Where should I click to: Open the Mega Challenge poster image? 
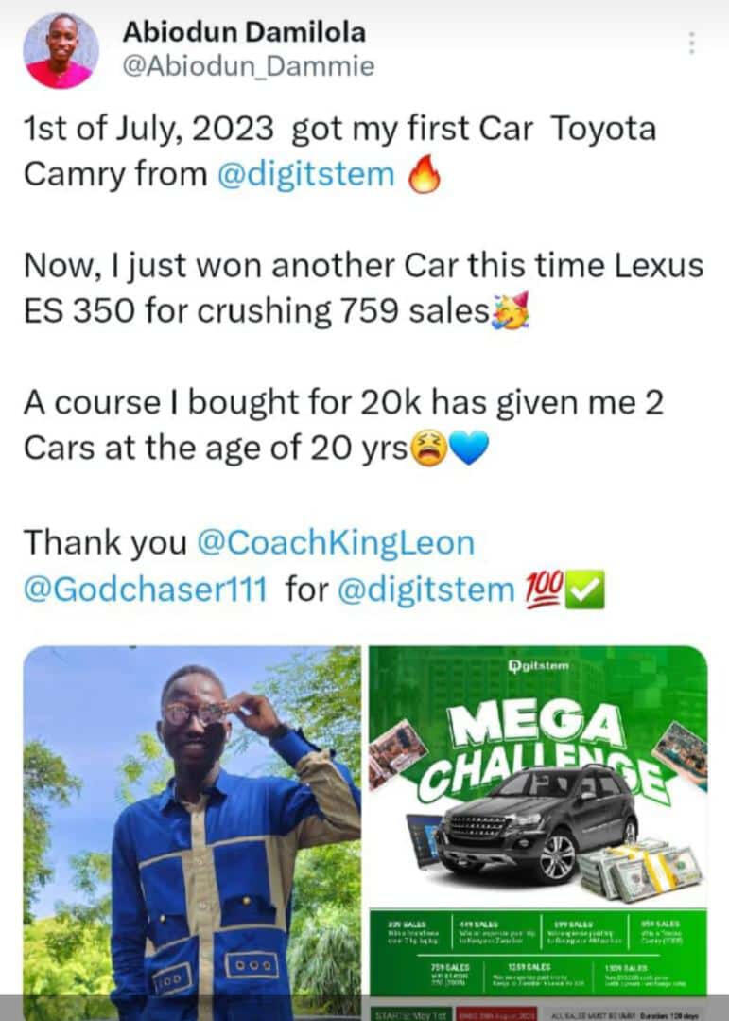538,833
